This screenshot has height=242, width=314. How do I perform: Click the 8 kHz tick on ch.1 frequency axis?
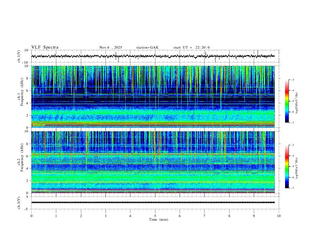(27, 78)
